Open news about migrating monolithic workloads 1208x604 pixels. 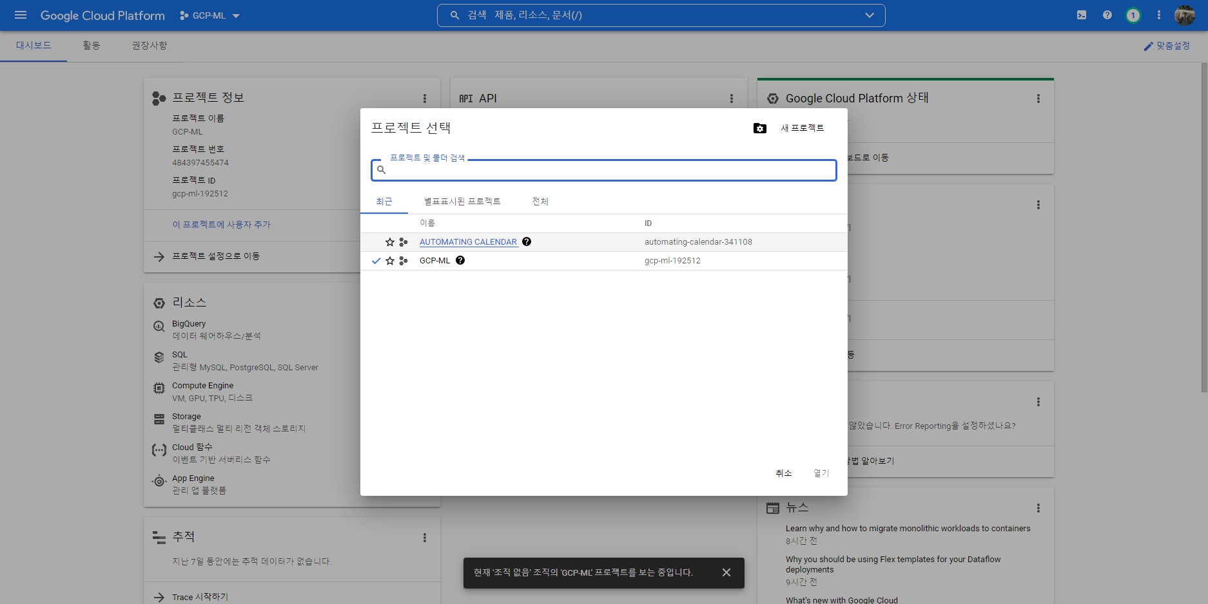[908, 529]
